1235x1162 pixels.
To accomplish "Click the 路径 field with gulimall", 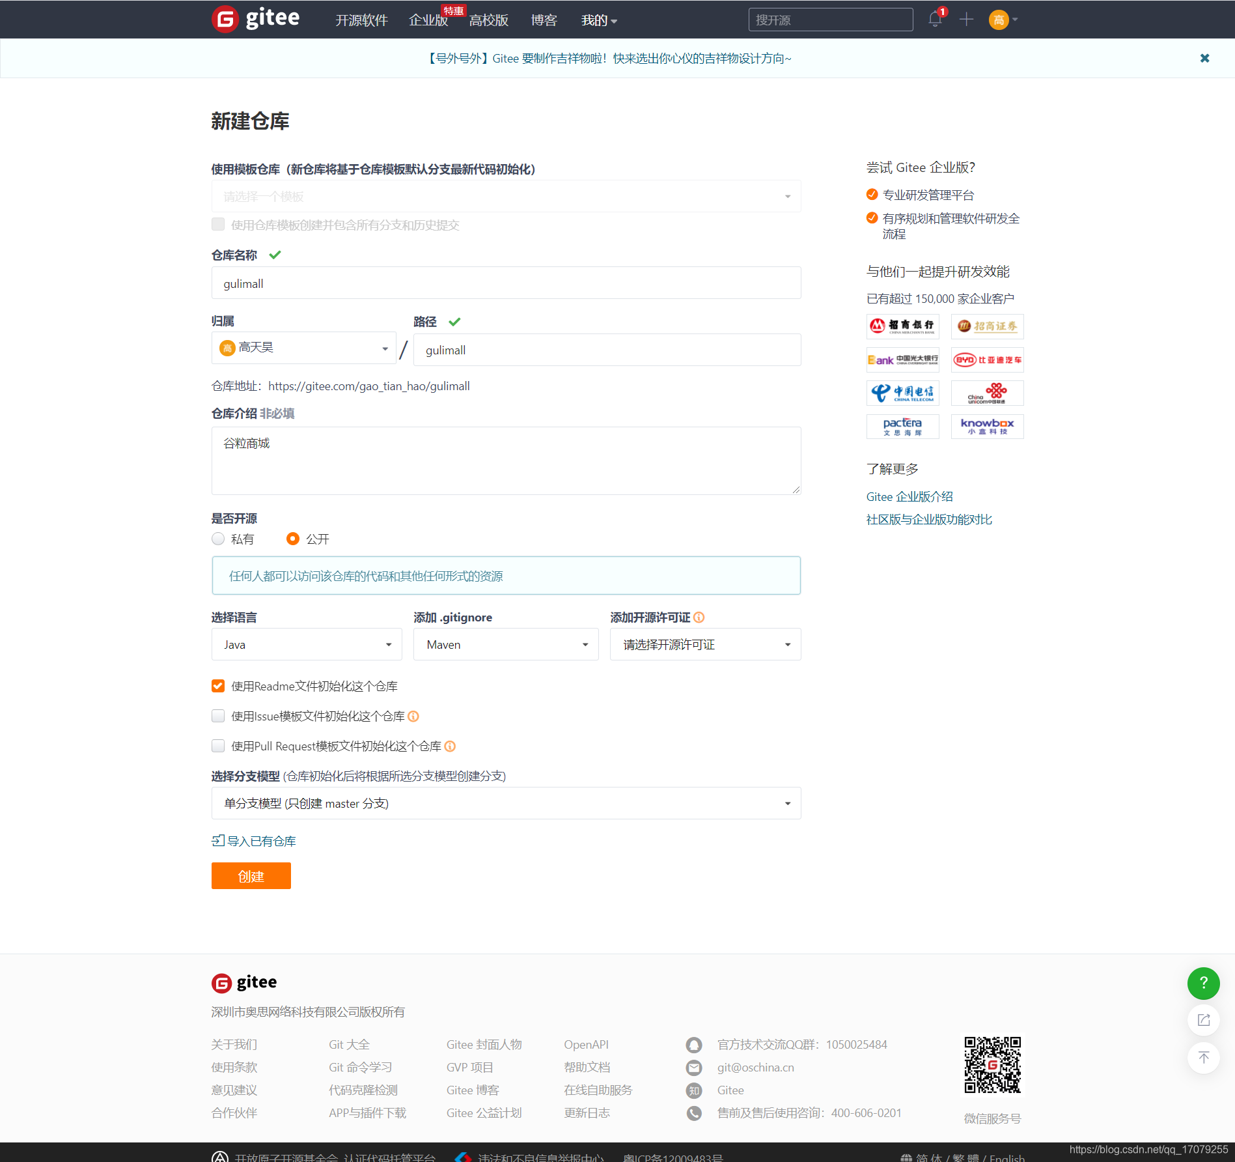I will (x=607, y=350).
